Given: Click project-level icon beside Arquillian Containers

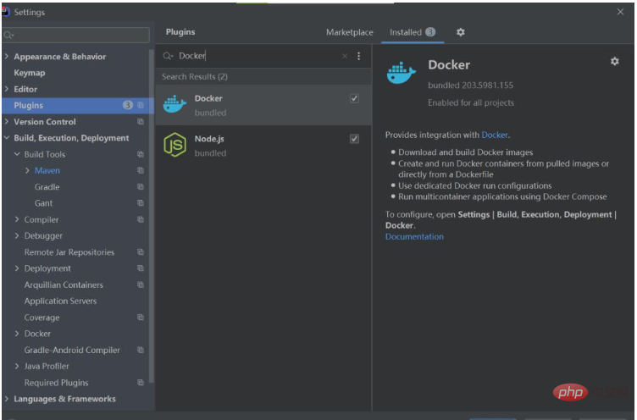Looking at the screenshot, I should (x=141, y=285).
